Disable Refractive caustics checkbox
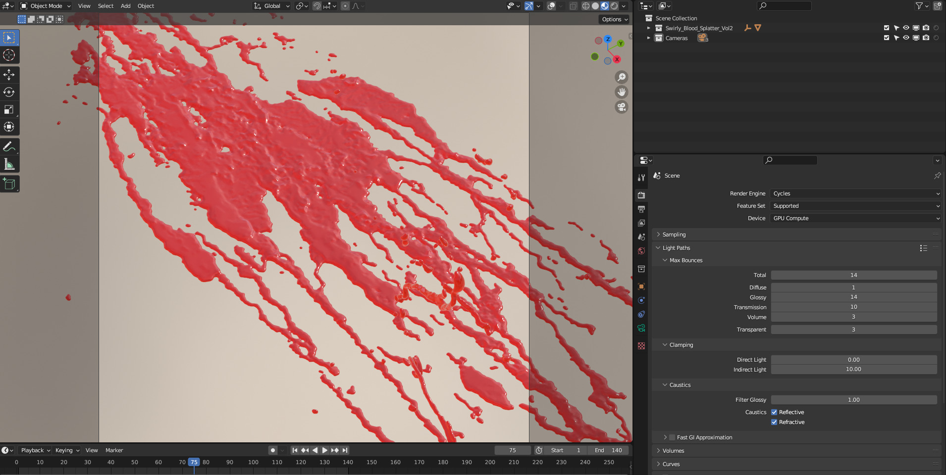 coord(774,422)
